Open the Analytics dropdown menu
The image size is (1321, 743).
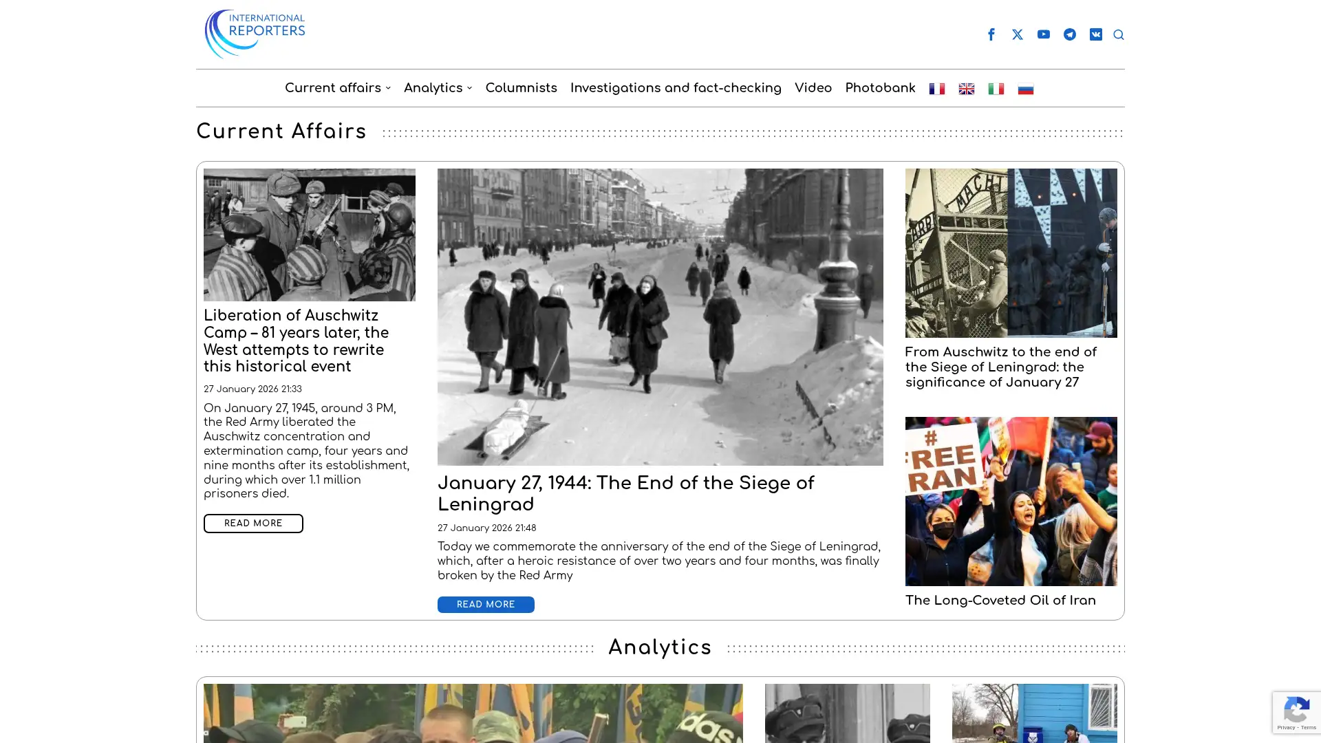pos(433,88)
